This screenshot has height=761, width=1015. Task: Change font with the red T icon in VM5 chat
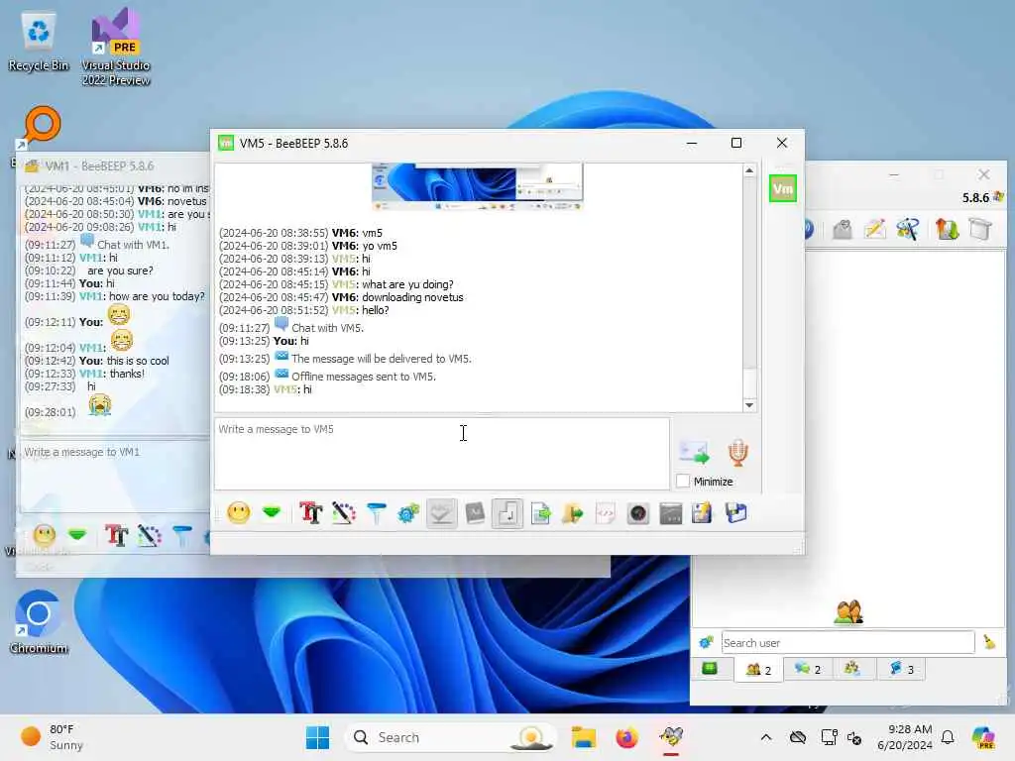310,514
